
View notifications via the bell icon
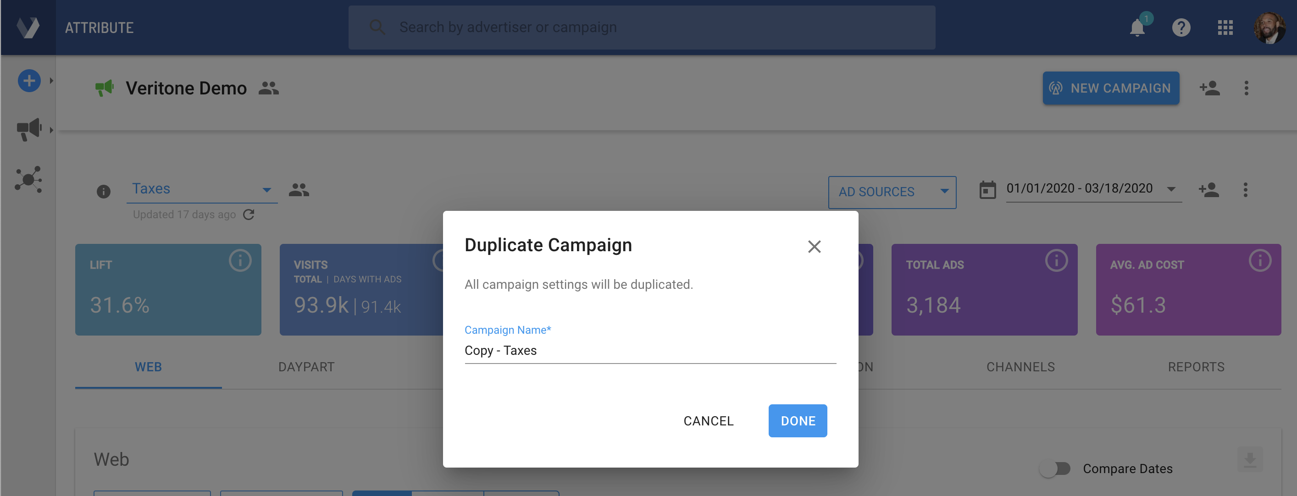(x=1137, y=28)
